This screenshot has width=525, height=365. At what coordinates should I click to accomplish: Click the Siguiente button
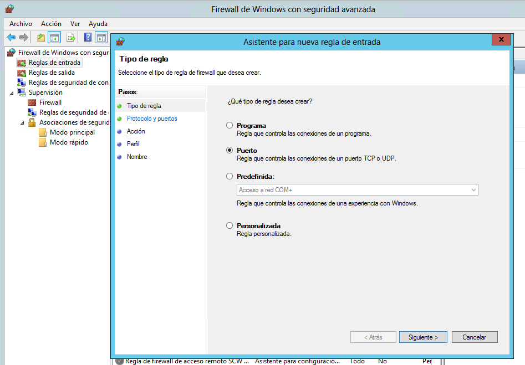click(x=423, y=337)
